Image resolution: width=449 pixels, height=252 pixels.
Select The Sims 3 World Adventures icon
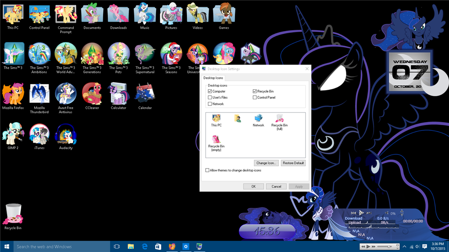(66, 58)
